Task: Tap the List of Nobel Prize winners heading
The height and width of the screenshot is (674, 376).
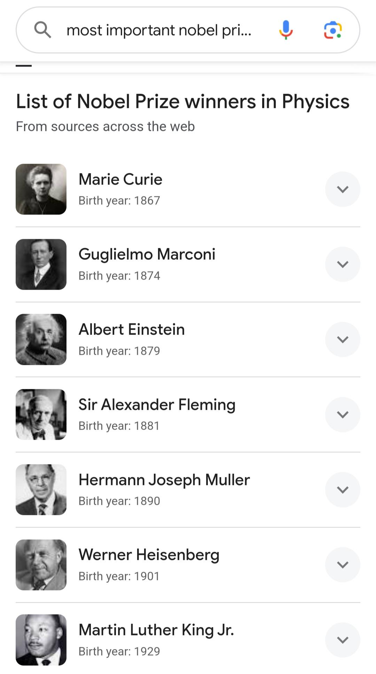Action: click(183, 102)
